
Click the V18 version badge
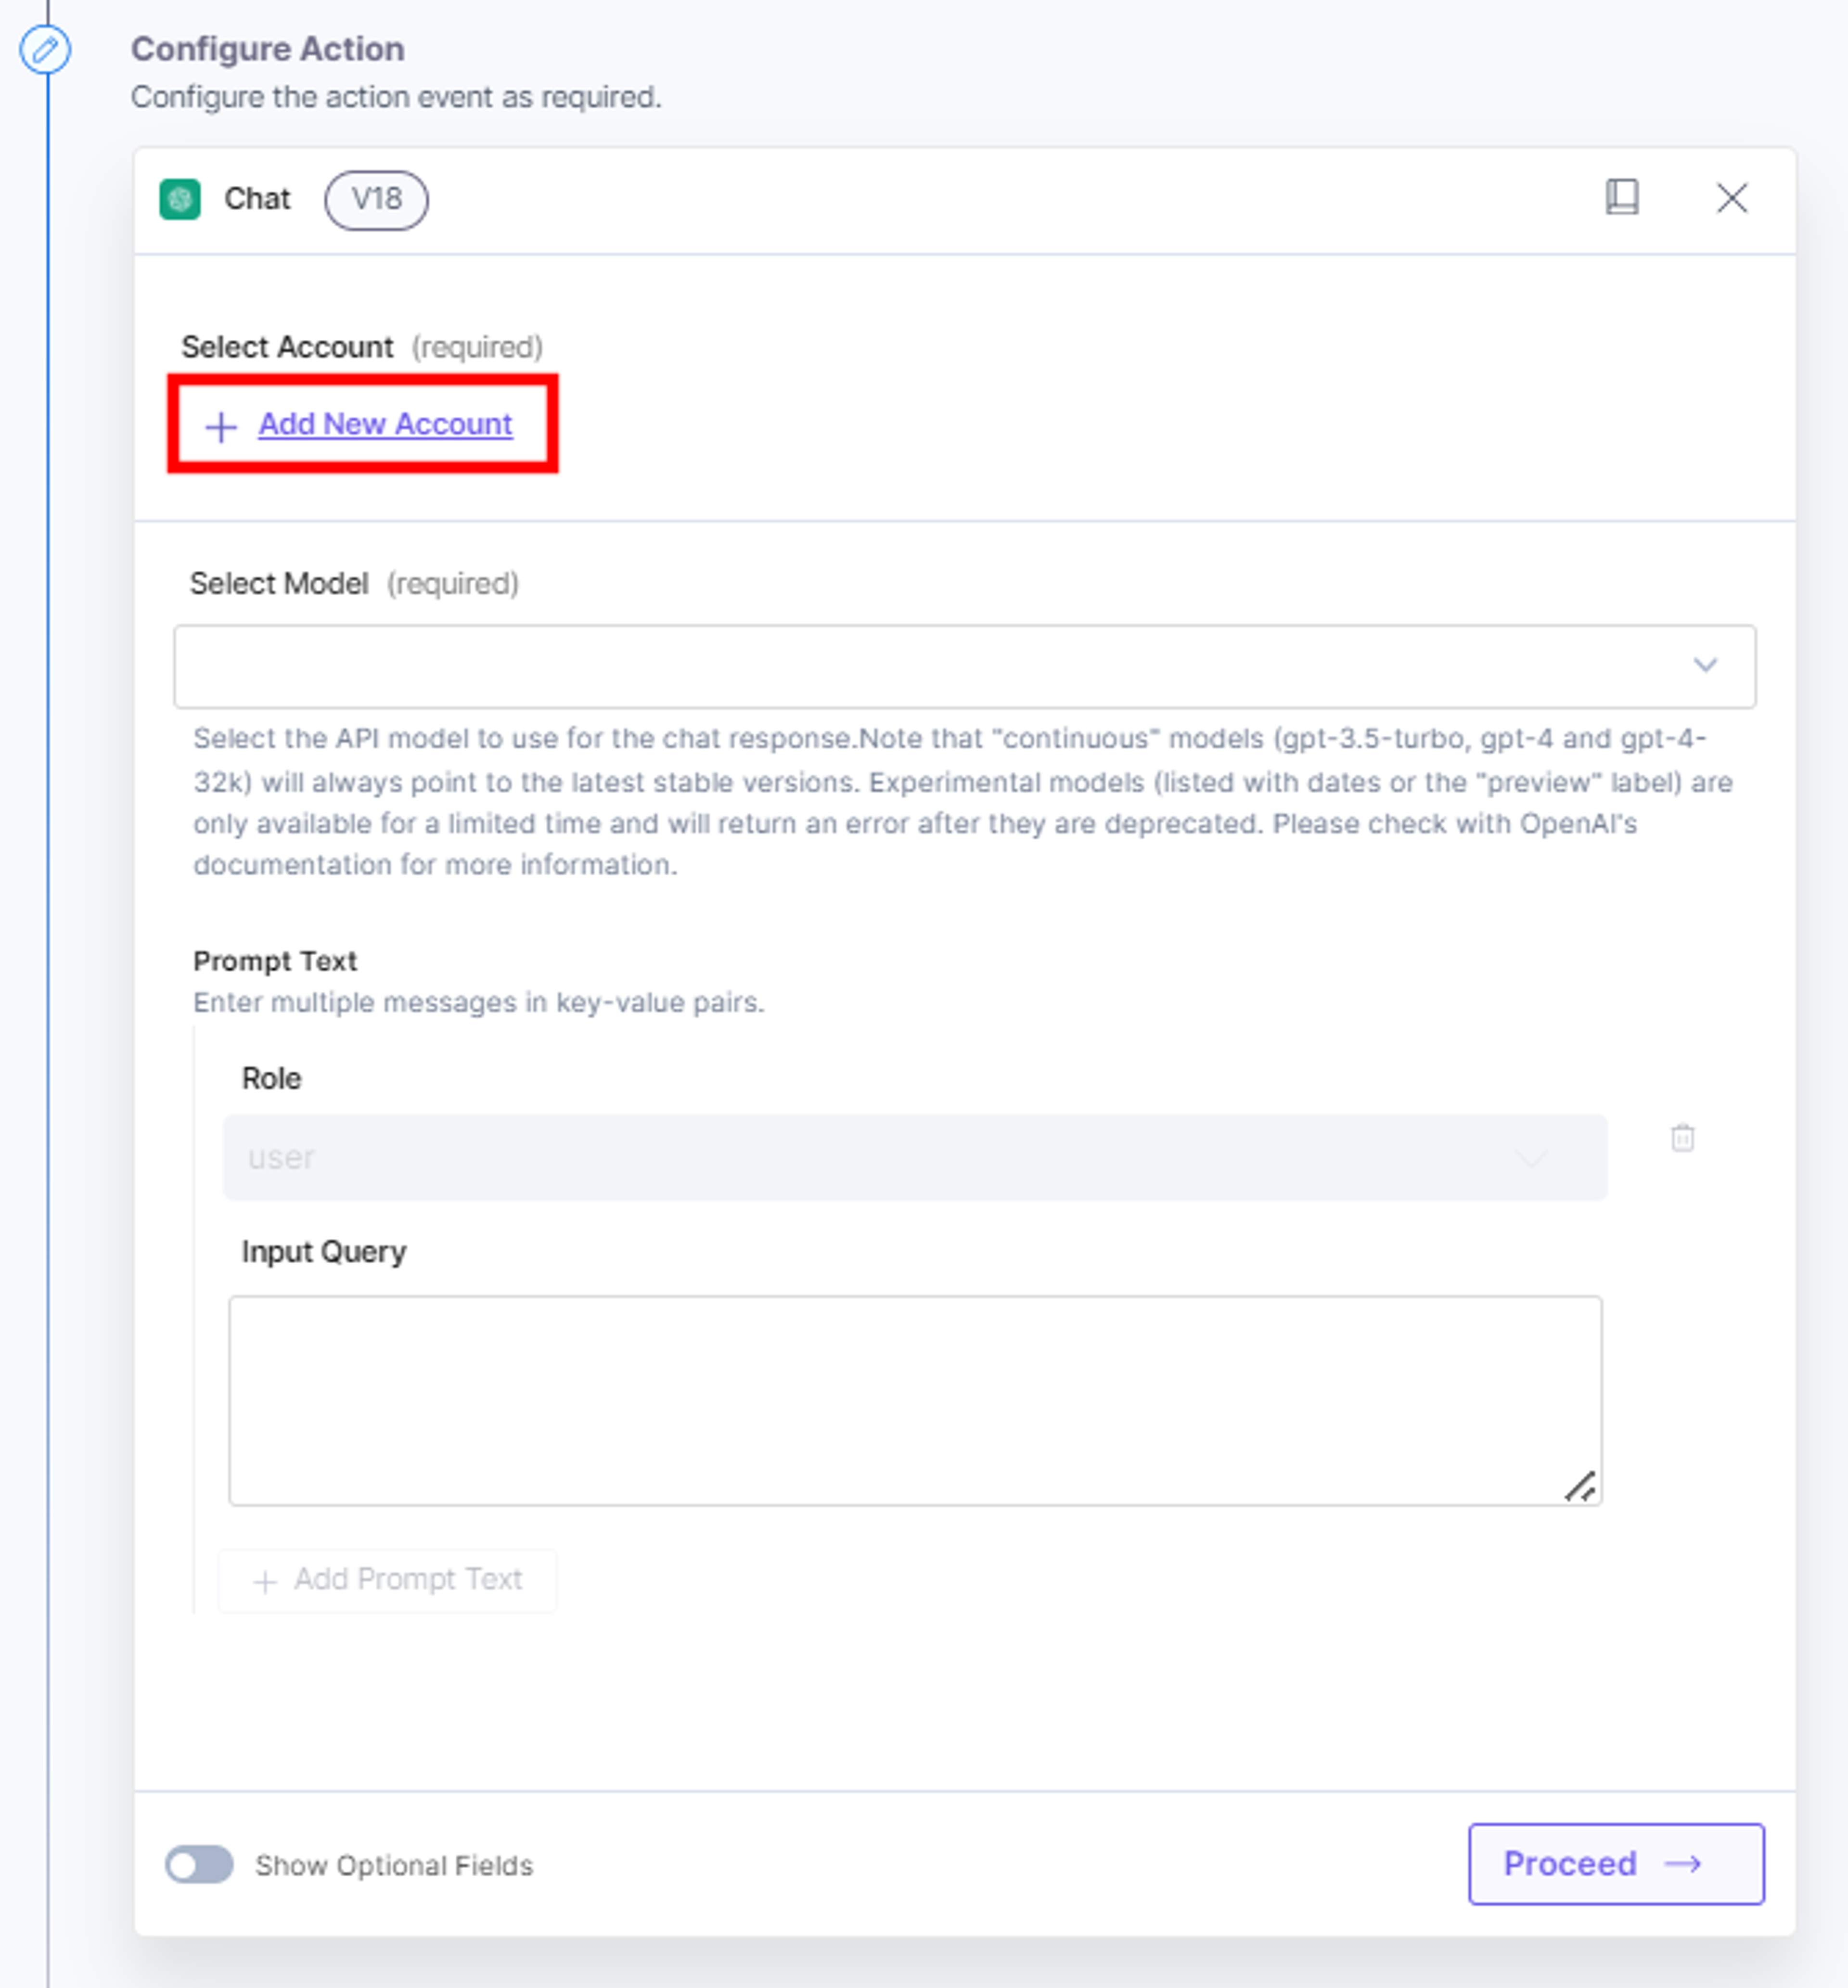(376, 200)
